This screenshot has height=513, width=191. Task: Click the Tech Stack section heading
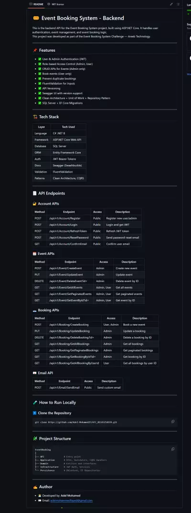(49, 117)
